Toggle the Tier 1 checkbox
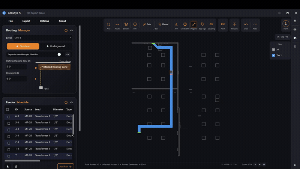The image size is (300, 169). 273,55
